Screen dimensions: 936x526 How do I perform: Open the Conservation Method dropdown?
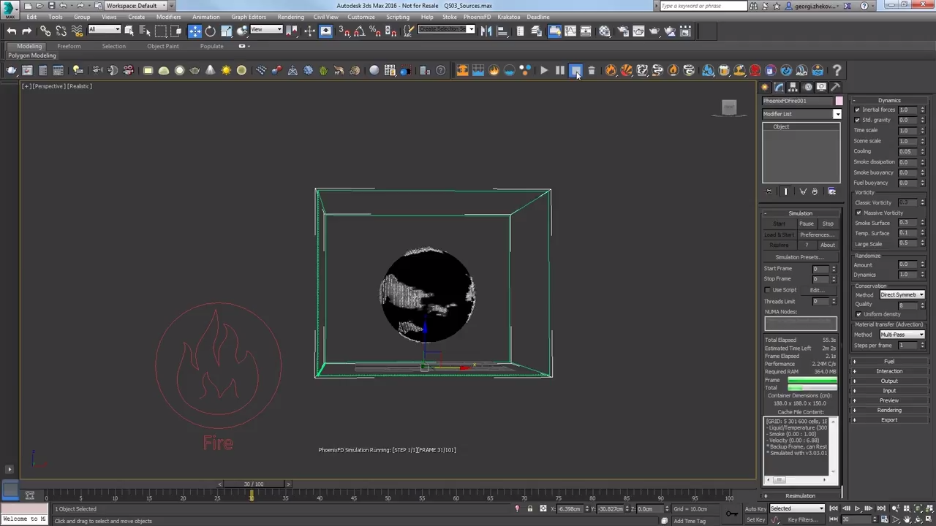[x=902, y=294]
